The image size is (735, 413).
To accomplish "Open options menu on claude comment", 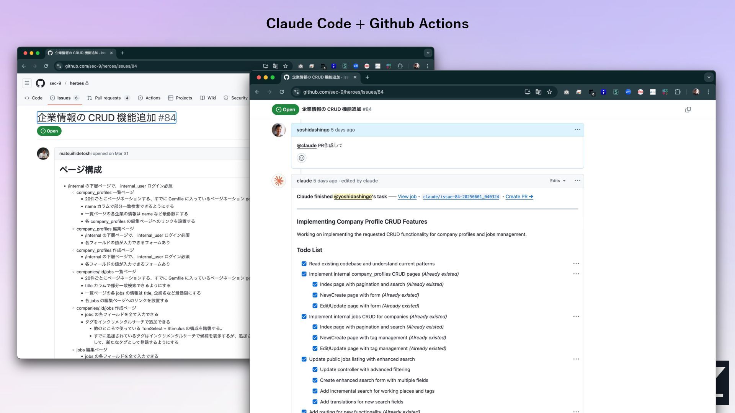I will tap(577, 180).
